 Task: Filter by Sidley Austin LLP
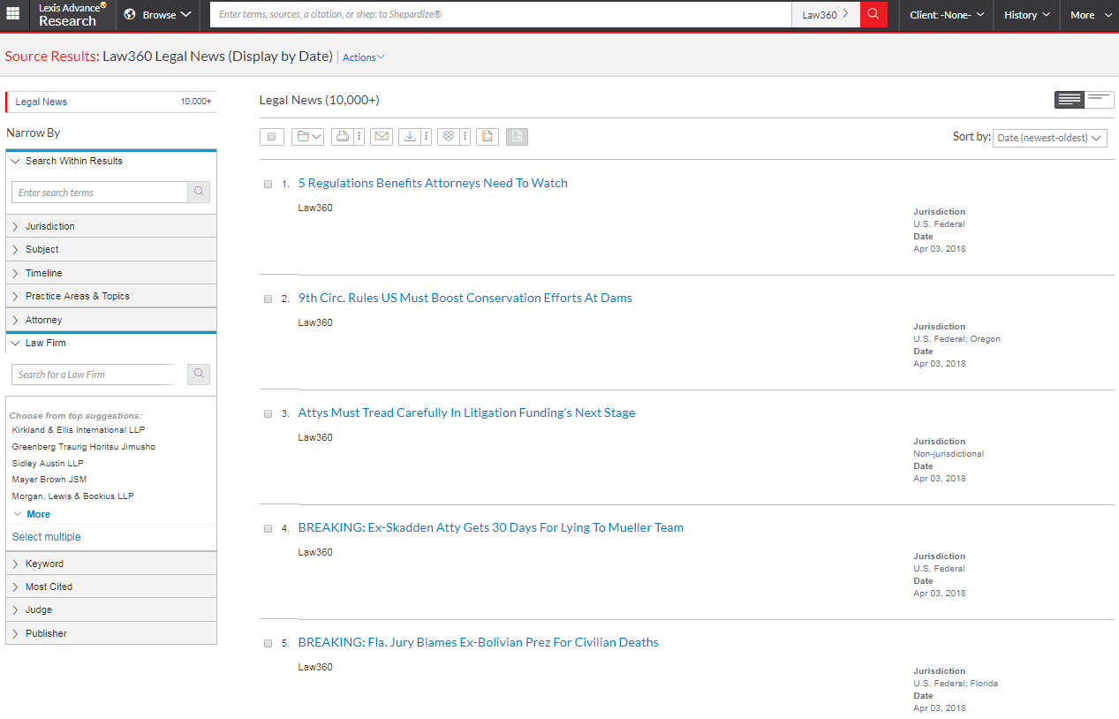coord(48,463)
